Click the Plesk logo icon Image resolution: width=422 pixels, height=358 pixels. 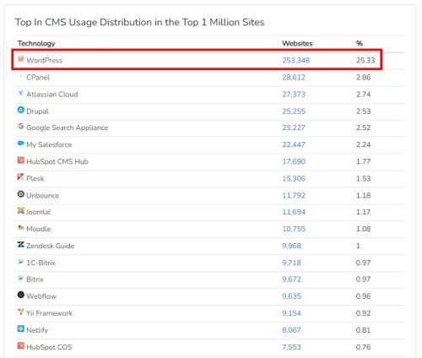pos(21,177)
